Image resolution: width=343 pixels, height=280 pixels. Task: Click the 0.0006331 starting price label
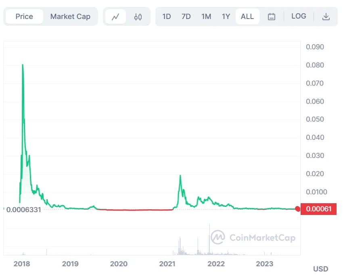click(x=24, y=210)
